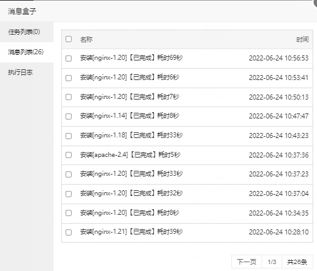
Task: Select the nginx-1.20 message taking 32 seconds
Action: point(131,193)
